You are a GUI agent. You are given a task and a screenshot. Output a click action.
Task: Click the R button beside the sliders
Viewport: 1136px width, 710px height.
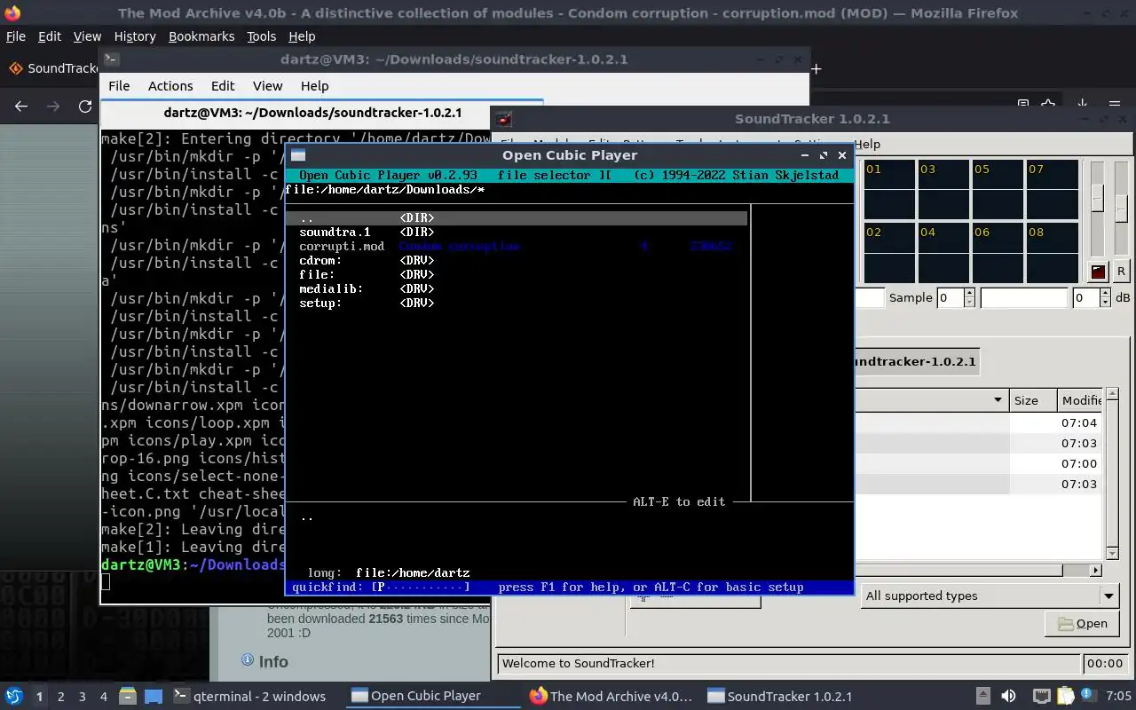1121,272
